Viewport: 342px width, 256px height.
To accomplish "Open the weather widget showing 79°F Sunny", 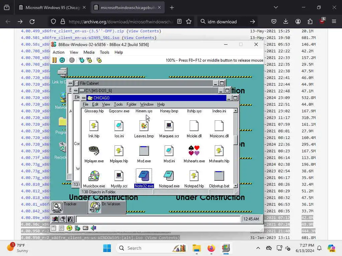I will click(18, 248).
